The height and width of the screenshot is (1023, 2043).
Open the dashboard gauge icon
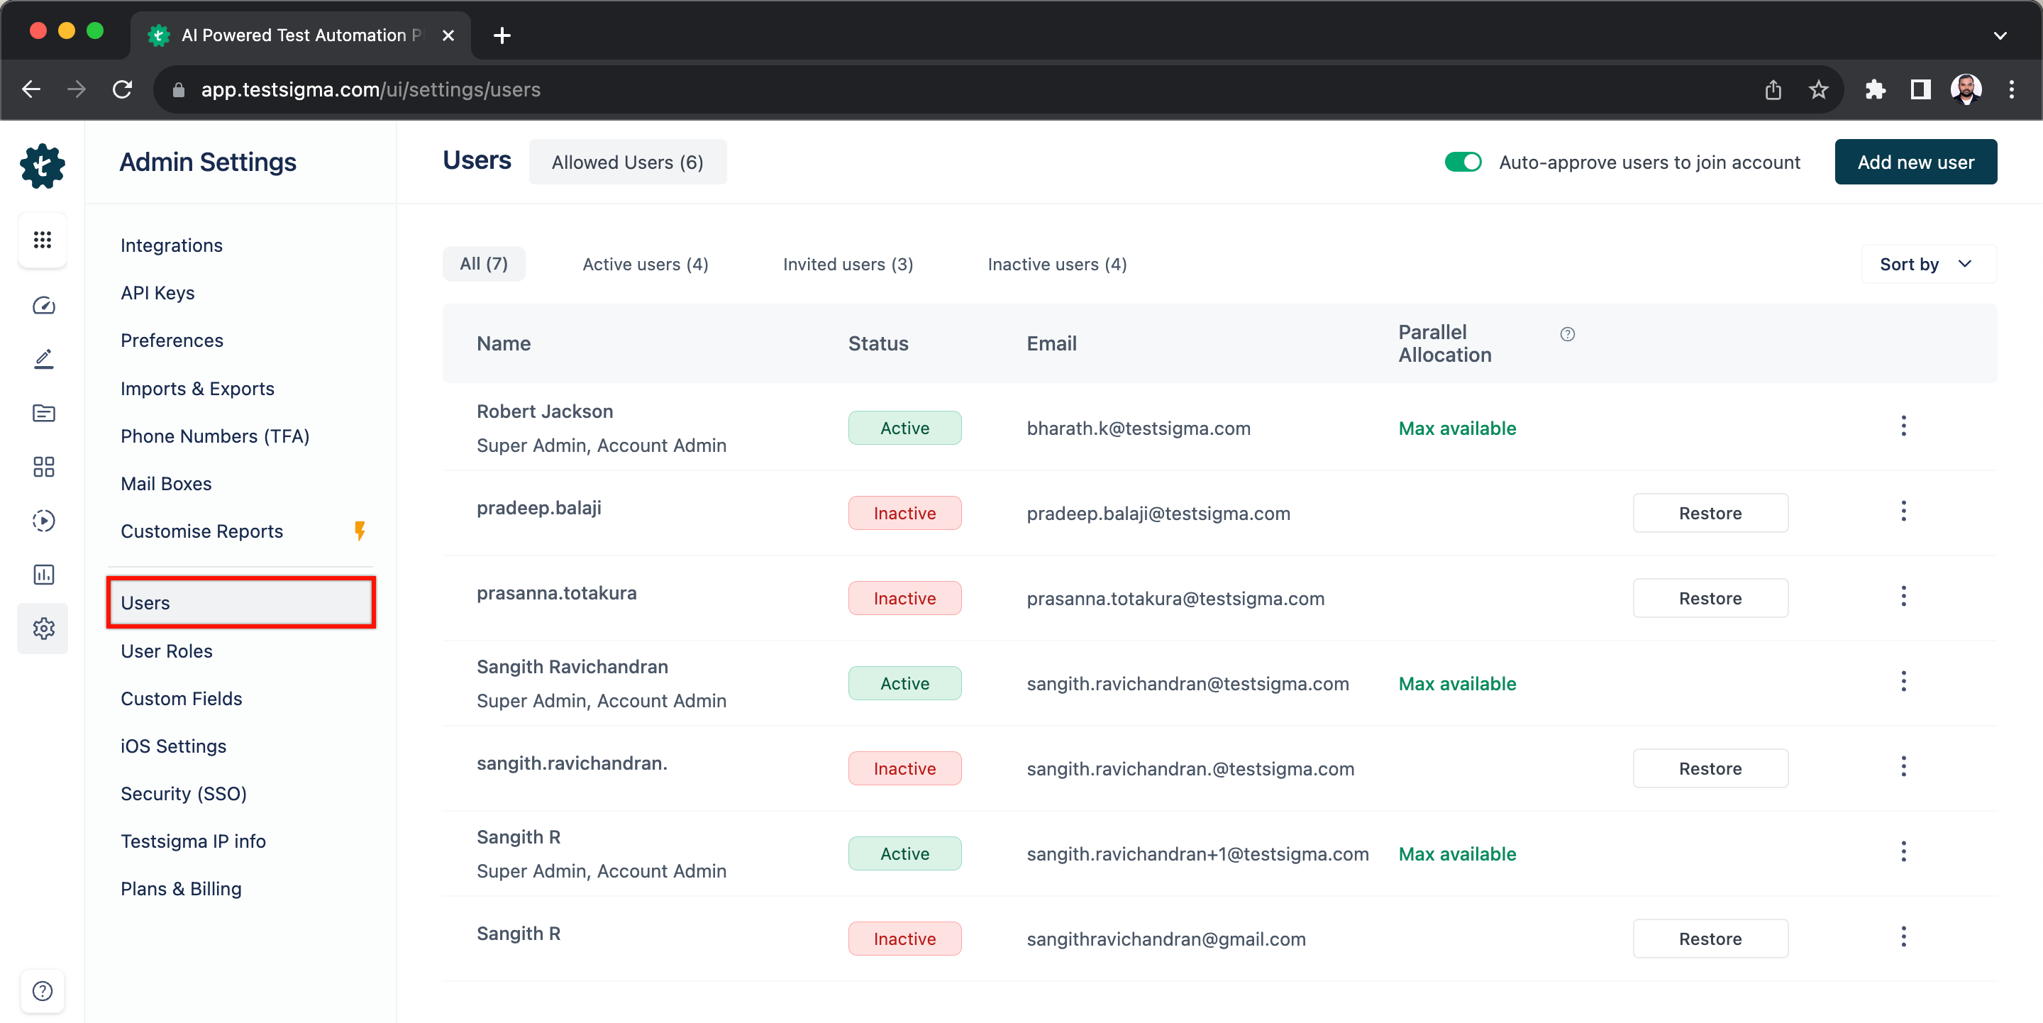[x=43, y=305]
